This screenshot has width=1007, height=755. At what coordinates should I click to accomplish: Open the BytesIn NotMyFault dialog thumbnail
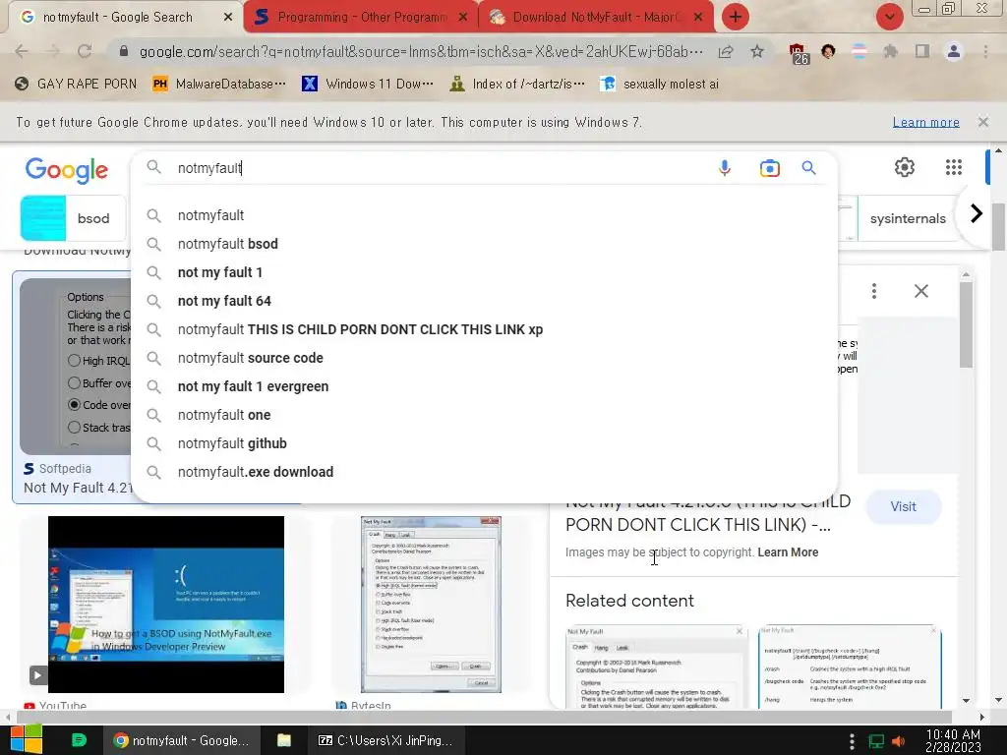click(x=431, y=605)
